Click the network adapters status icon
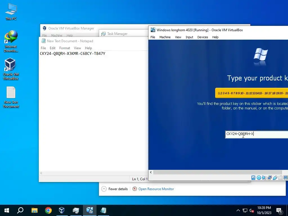288x216 pixels. coord(270,178)
